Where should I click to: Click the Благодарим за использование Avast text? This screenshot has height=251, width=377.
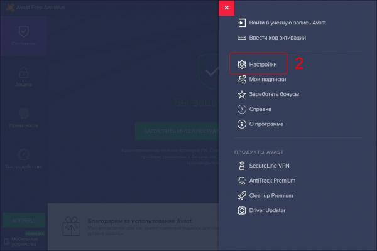139,221
